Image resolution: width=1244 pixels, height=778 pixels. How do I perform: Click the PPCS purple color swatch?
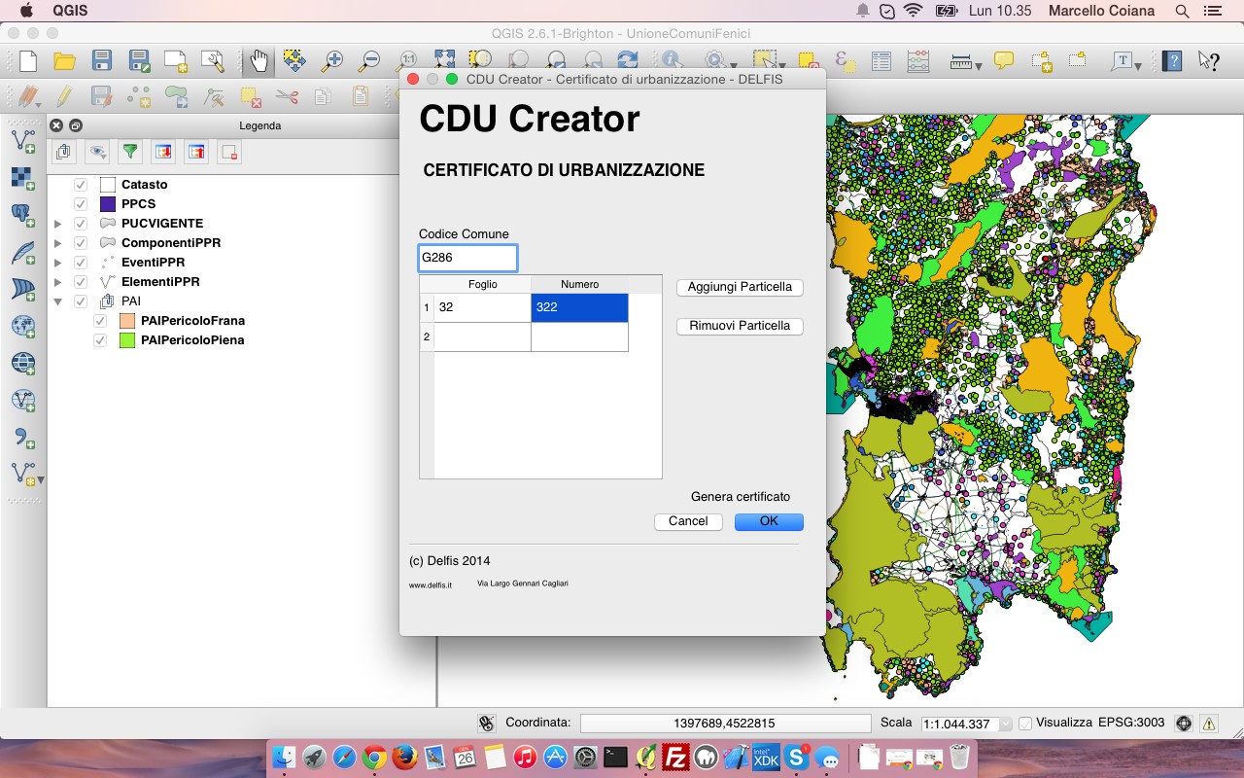(108, 204)
